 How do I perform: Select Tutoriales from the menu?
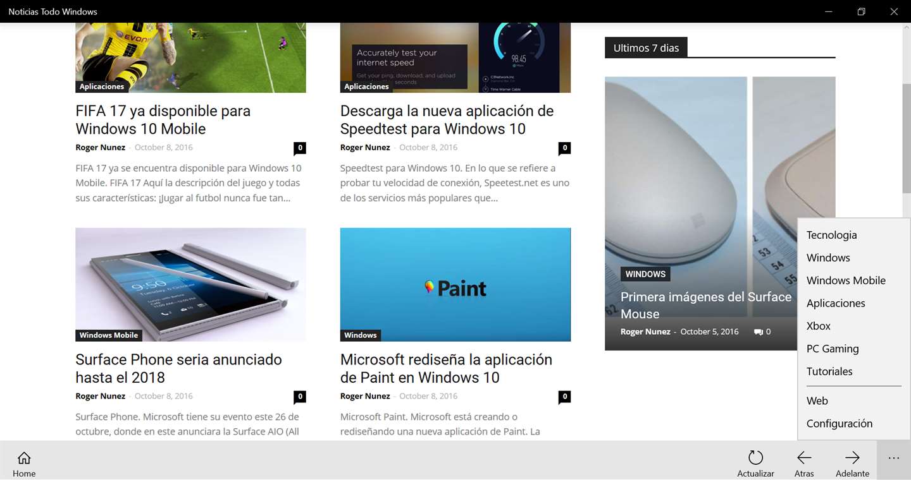829,371
